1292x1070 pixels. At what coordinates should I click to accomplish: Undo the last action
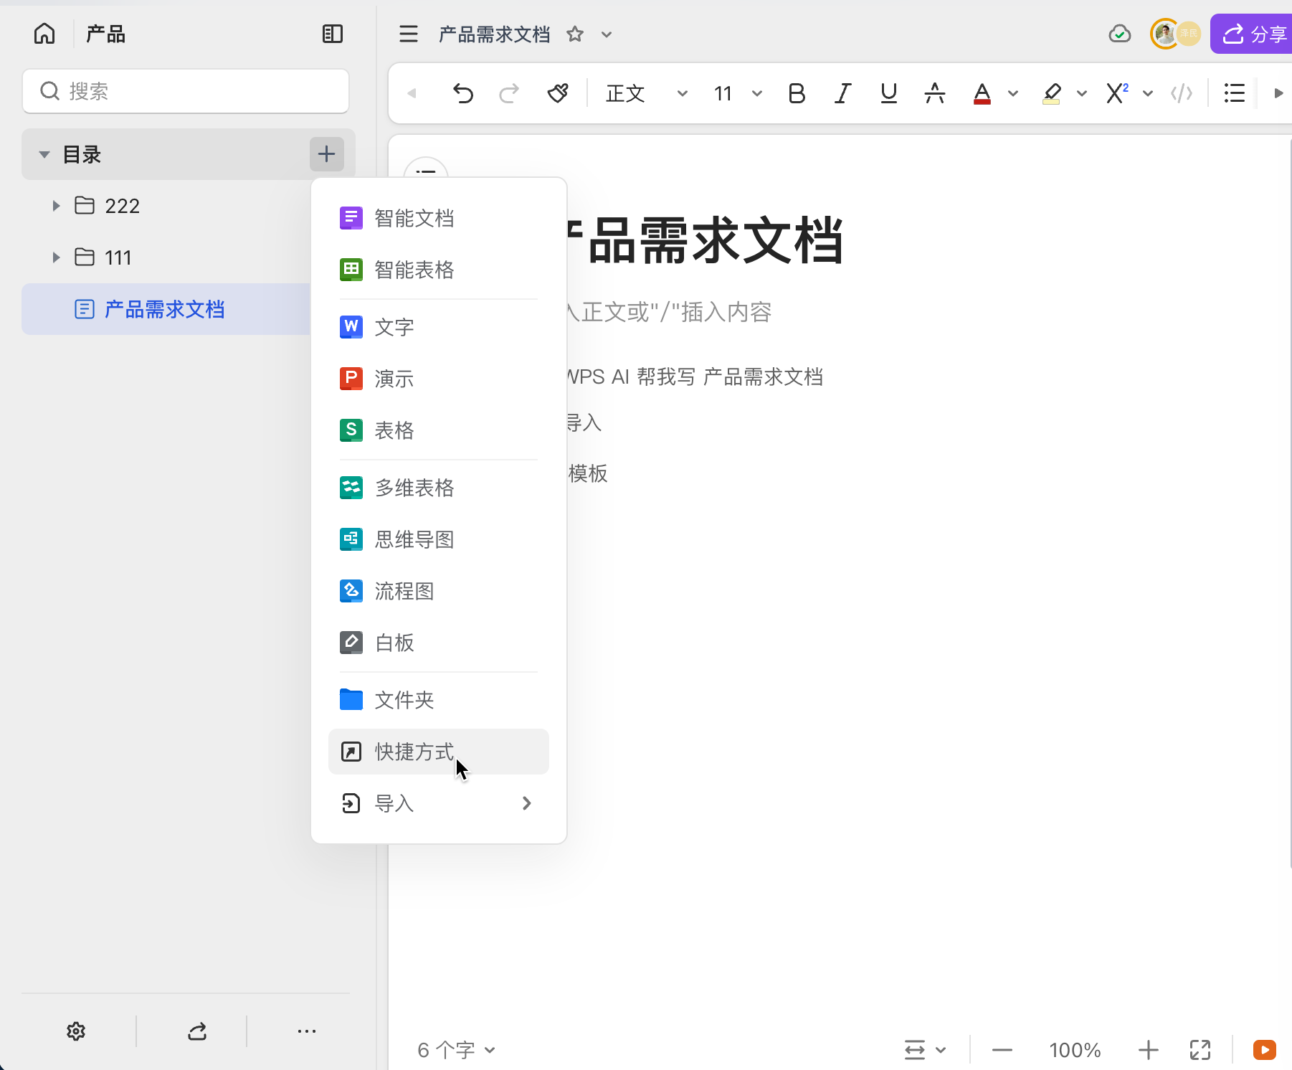pos(463,93)
